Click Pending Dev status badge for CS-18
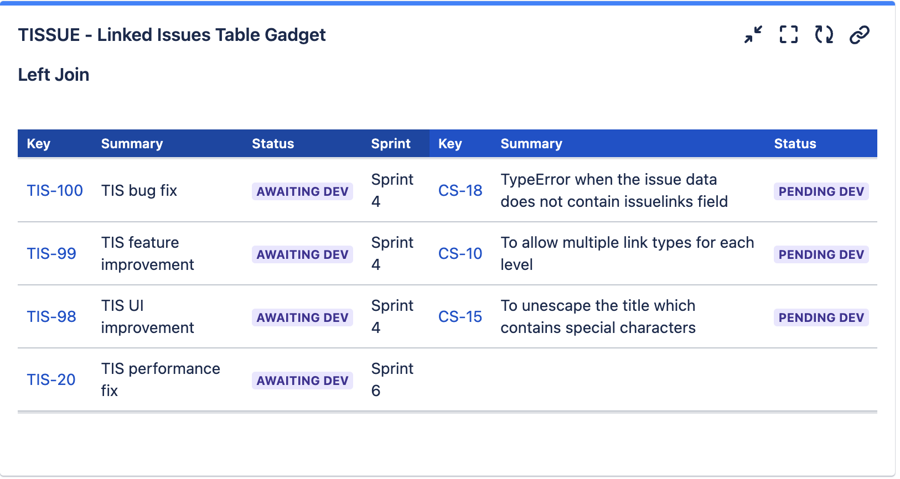 coord(821,191)
